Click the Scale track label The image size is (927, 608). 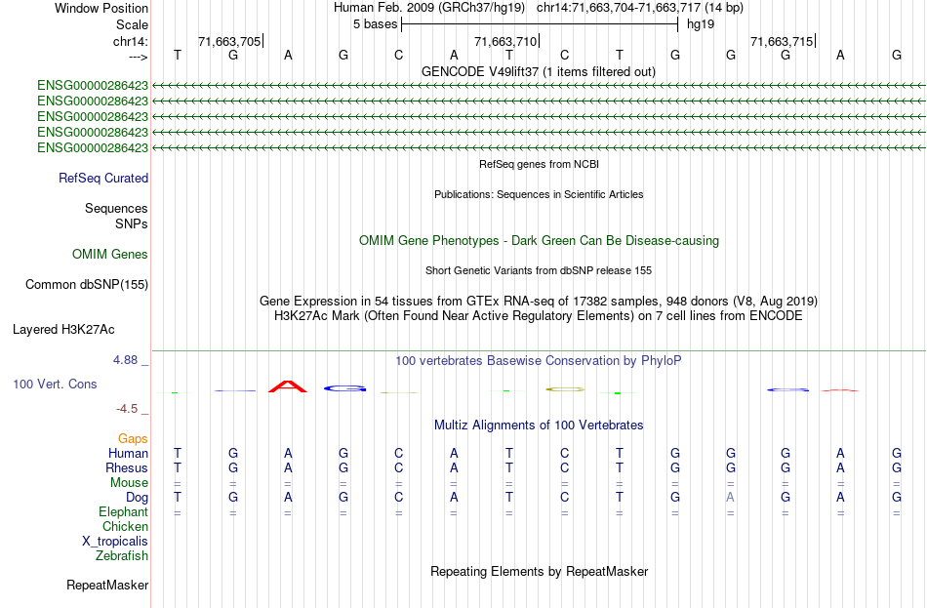[x=132, y=24]
